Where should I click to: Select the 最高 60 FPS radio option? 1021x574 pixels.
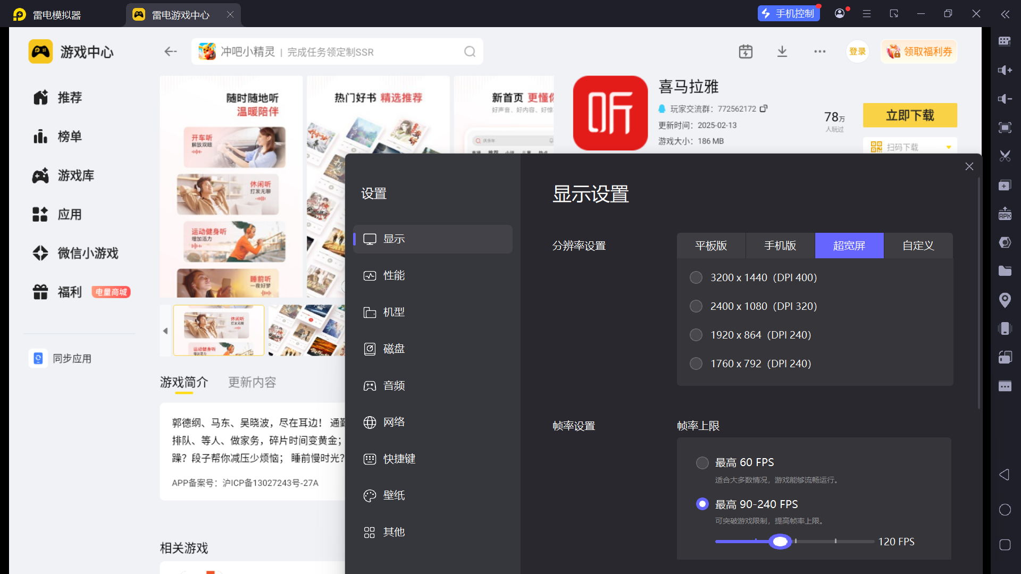(x=702, y=462)
